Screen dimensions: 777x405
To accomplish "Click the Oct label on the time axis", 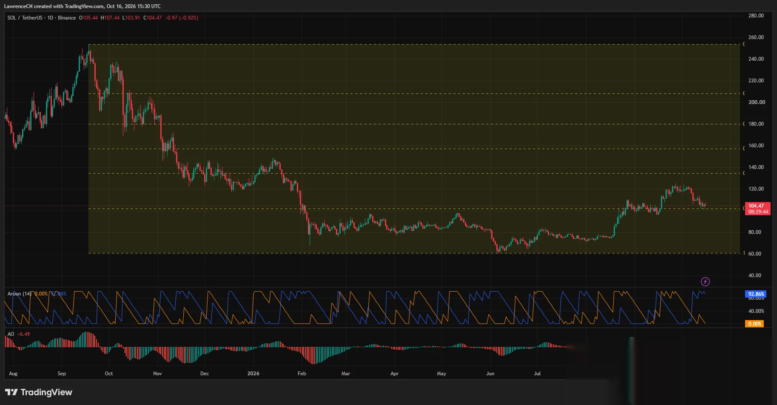I will (x=109, y=374).
